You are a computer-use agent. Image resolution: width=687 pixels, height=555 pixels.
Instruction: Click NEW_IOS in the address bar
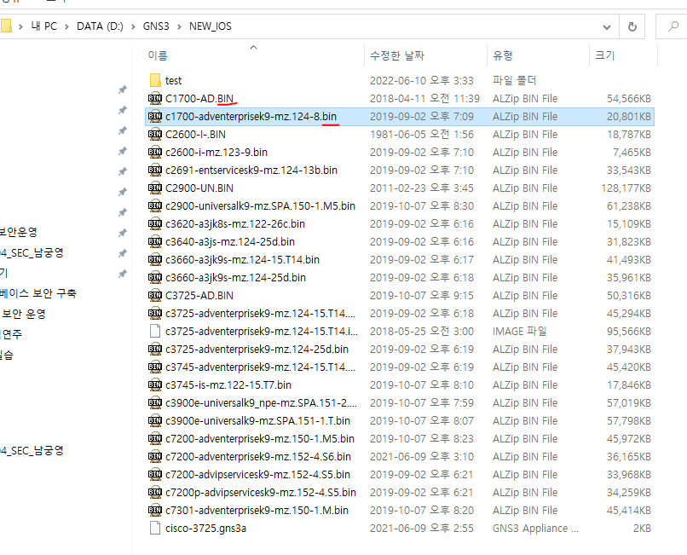coord(211,26)
